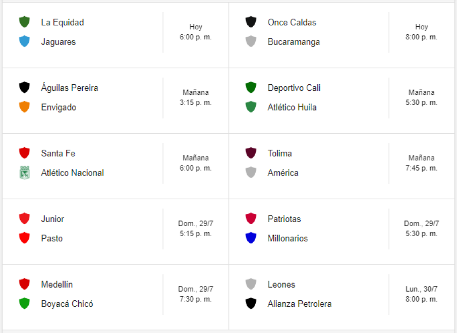Open the Santa Fe team link
Viewport: 457px width, 333px height.
click(x=58, y=153)
